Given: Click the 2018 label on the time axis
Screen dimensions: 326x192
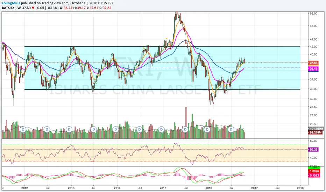Looking at the screenshot, I should point(300,188).
